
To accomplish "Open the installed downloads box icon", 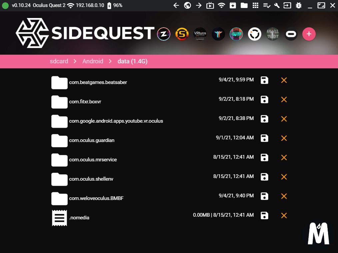I will [233, 5].
